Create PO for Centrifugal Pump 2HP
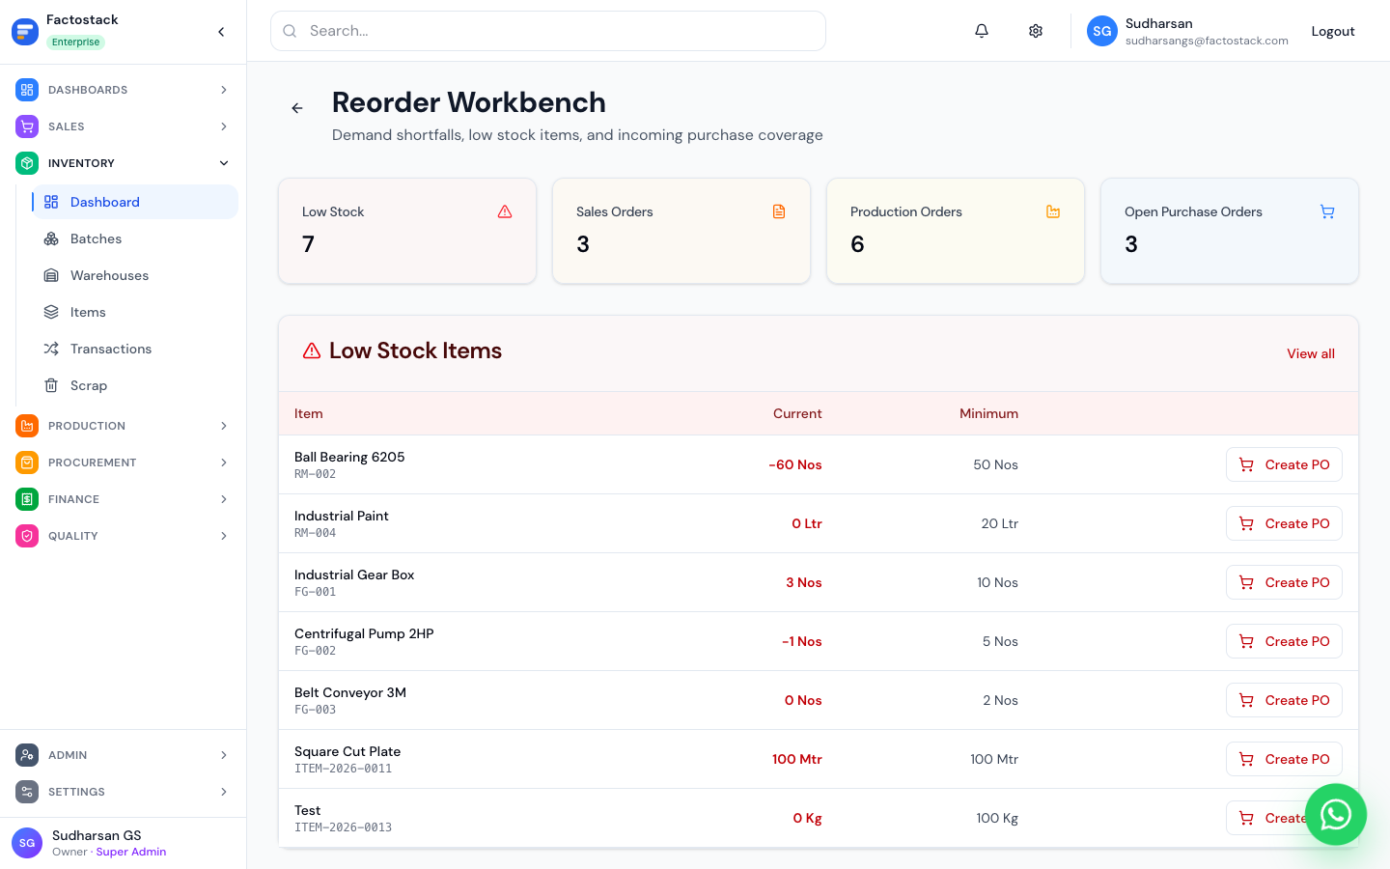1390x869 pixels. 1284,641
